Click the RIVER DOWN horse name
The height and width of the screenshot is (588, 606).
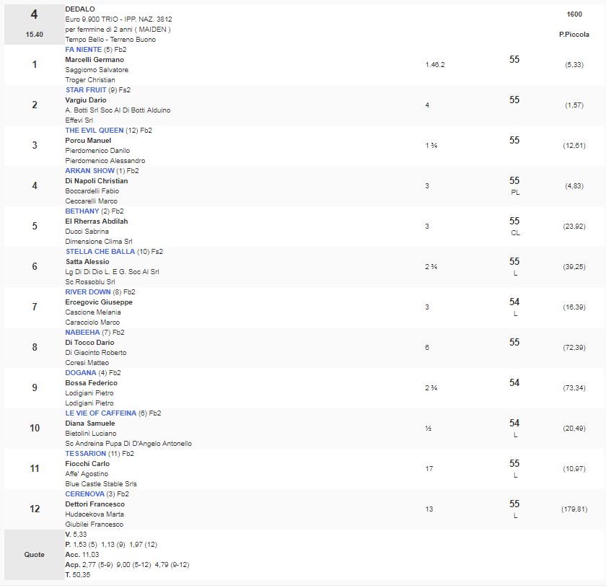88,292
